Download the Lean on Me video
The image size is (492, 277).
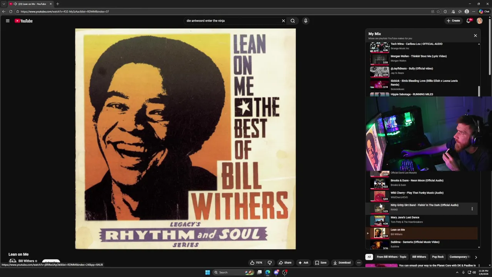click(342, 263)
